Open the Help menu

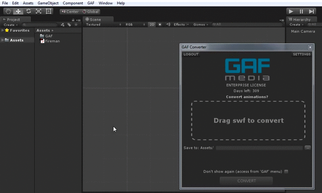click(x=121, y=3)
